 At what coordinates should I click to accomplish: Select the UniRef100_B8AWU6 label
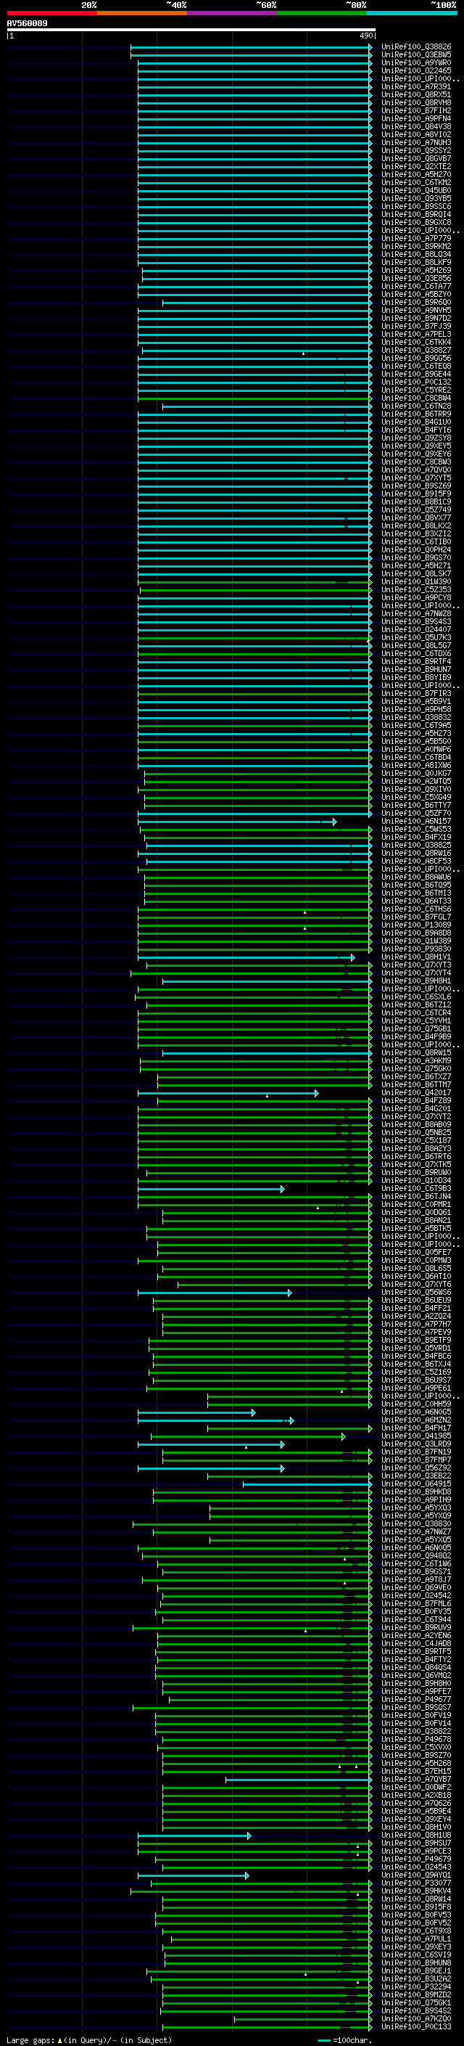(x=416, y=877)
